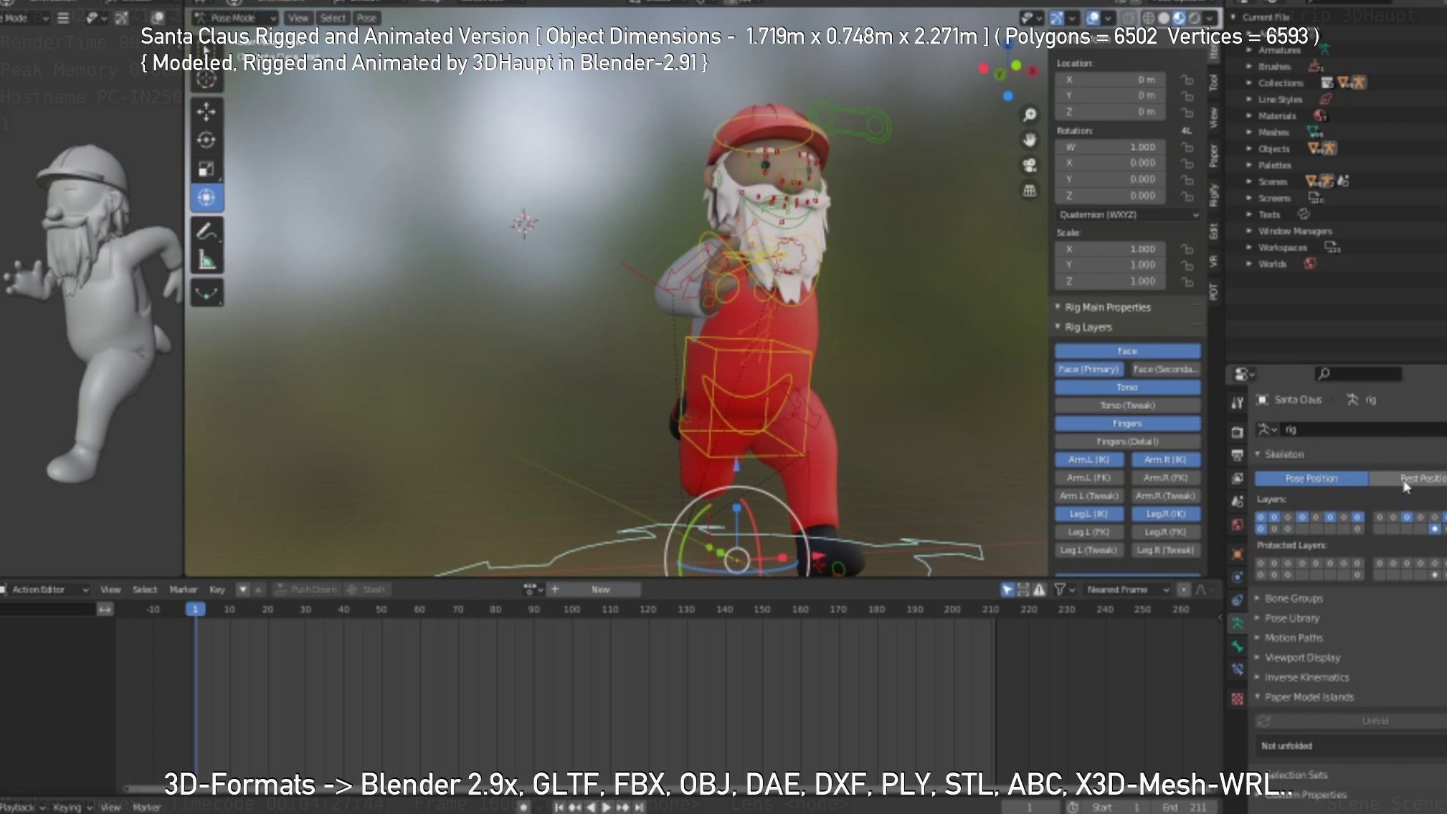The height and width of the screenshot is (814, 1447).
Task: Collapse the Rig Layers panel
Action: (x=1088, y=327)
